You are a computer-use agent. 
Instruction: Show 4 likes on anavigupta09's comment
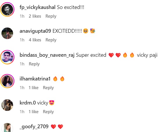pyautogui.click(x=35, y=40)
